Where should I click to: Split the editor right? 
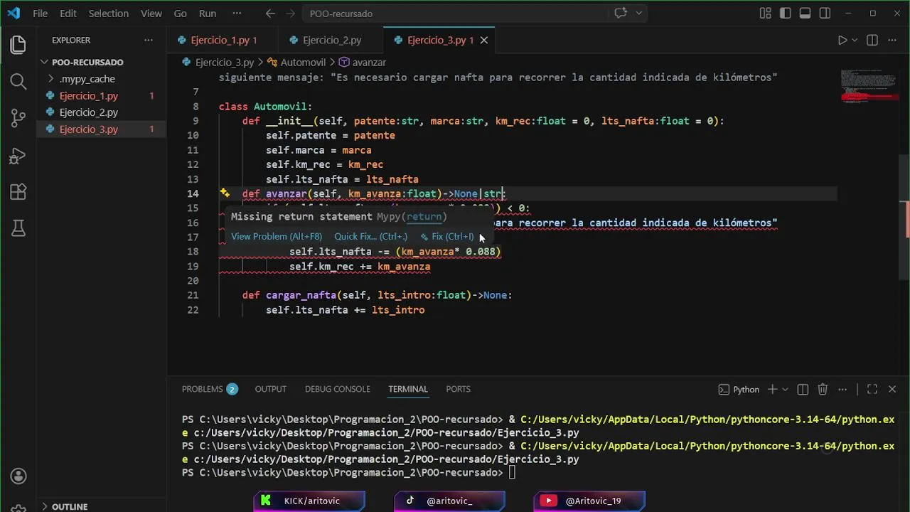click(872, 41)
